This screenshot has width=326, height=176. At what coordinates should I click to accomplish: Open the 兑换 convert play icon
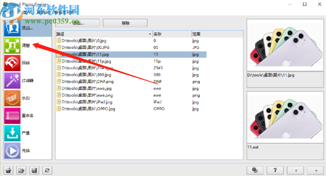[12, 150]
